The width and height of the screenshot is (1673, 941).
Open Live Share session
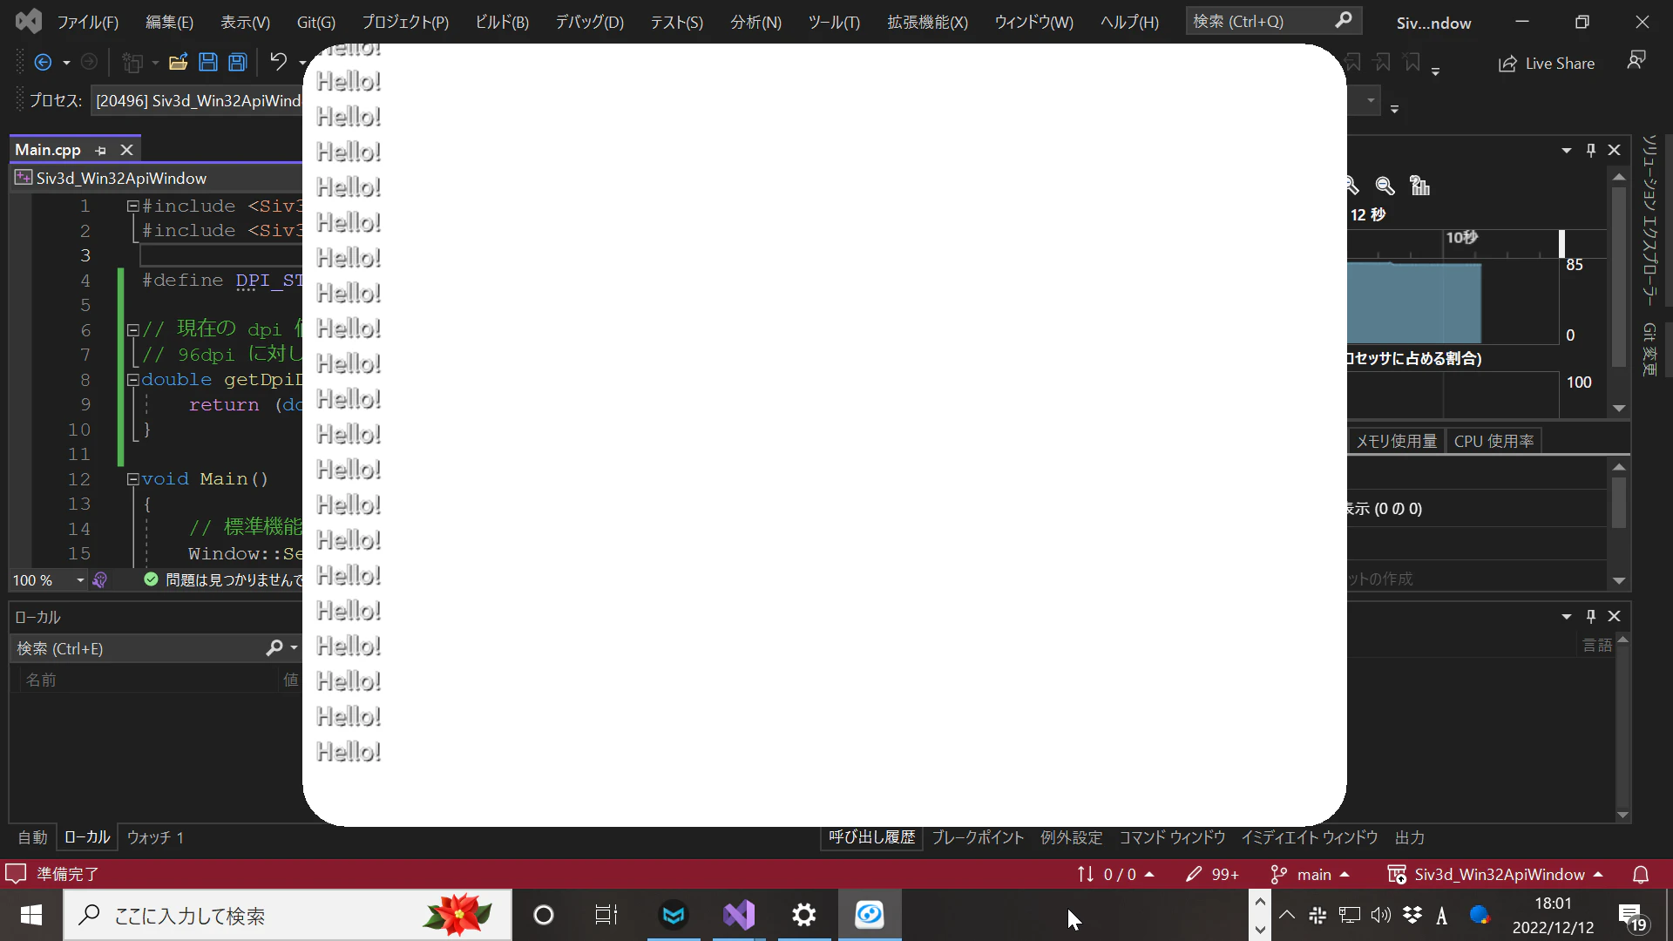coord(1547,64)
